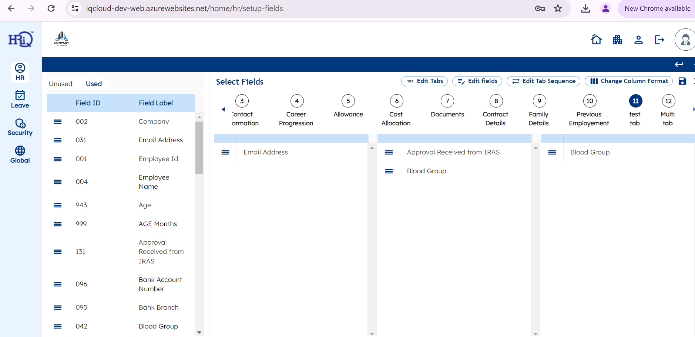Click the drag handle next to Blood Group field

389,171
